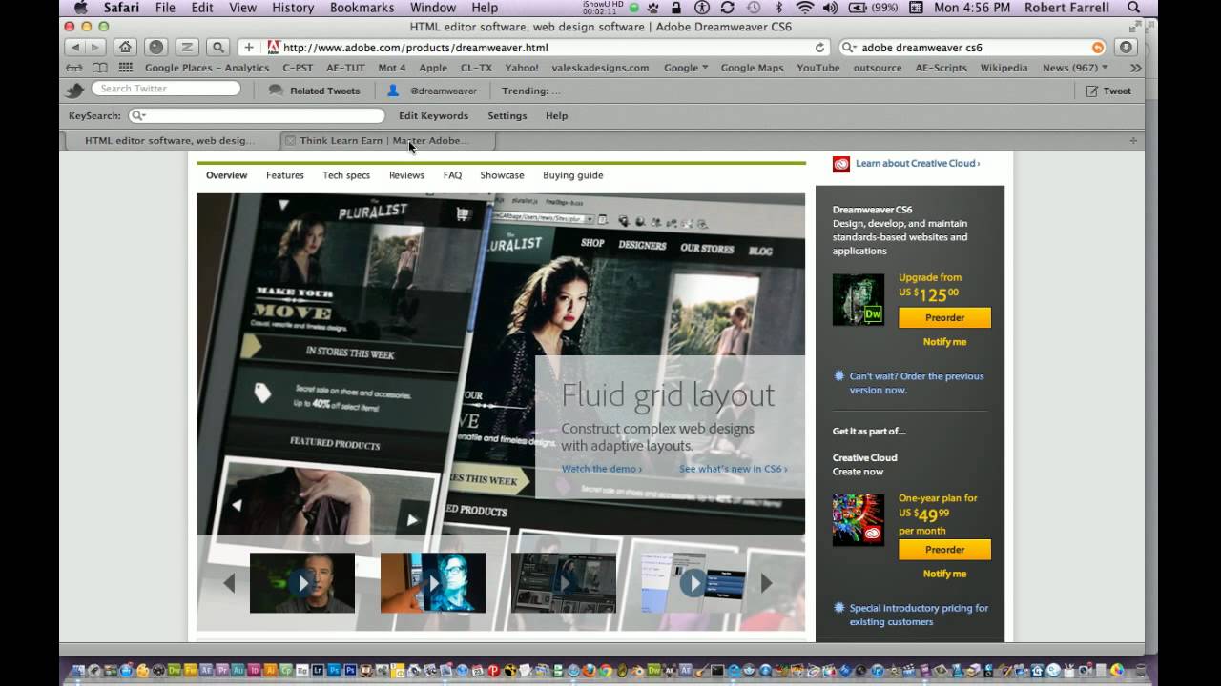Click Edit Keywords in the KeySearch bar
Viewport: 1221px width, 686px height.
click(433, 115)
